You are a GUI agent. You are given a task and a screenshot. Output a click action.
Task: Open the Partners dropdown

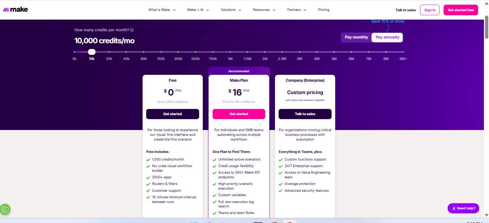tap(297, 10)
